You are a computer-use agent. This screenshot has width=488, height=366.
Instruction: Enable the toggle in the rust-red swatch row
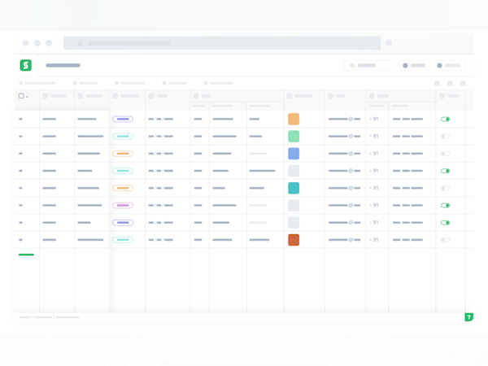pyautogui.click(x=446, y=240)
